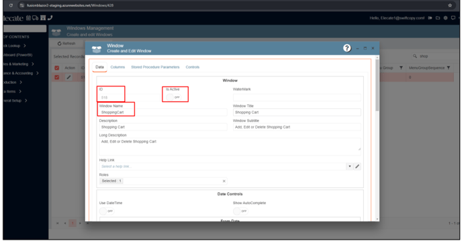Click the grid search box containing 'shop'
This screenshot has width=462, height=241.
point(435,56)
